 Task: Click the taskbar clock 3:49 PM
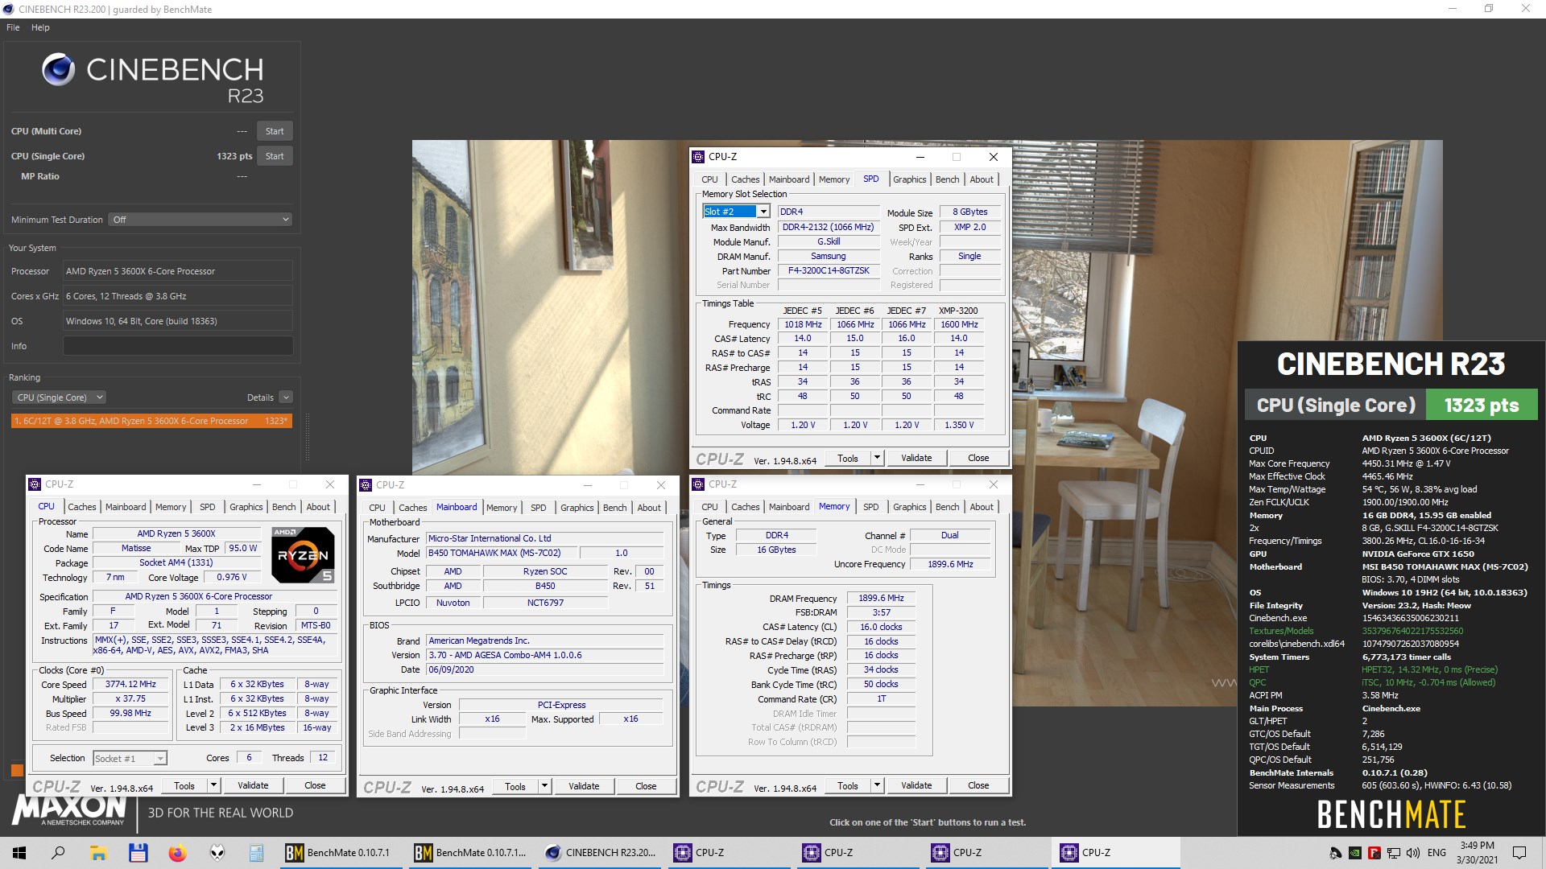pyautogui.click(x=1477, y=846)
